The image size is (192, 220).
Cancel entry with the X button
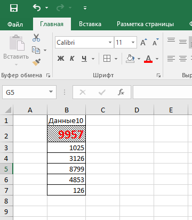[83, 92]
